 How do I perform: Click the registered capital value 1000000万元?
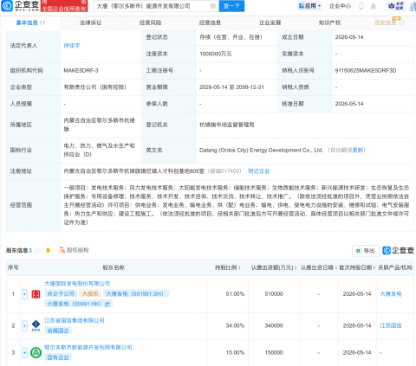click(216, 54)
